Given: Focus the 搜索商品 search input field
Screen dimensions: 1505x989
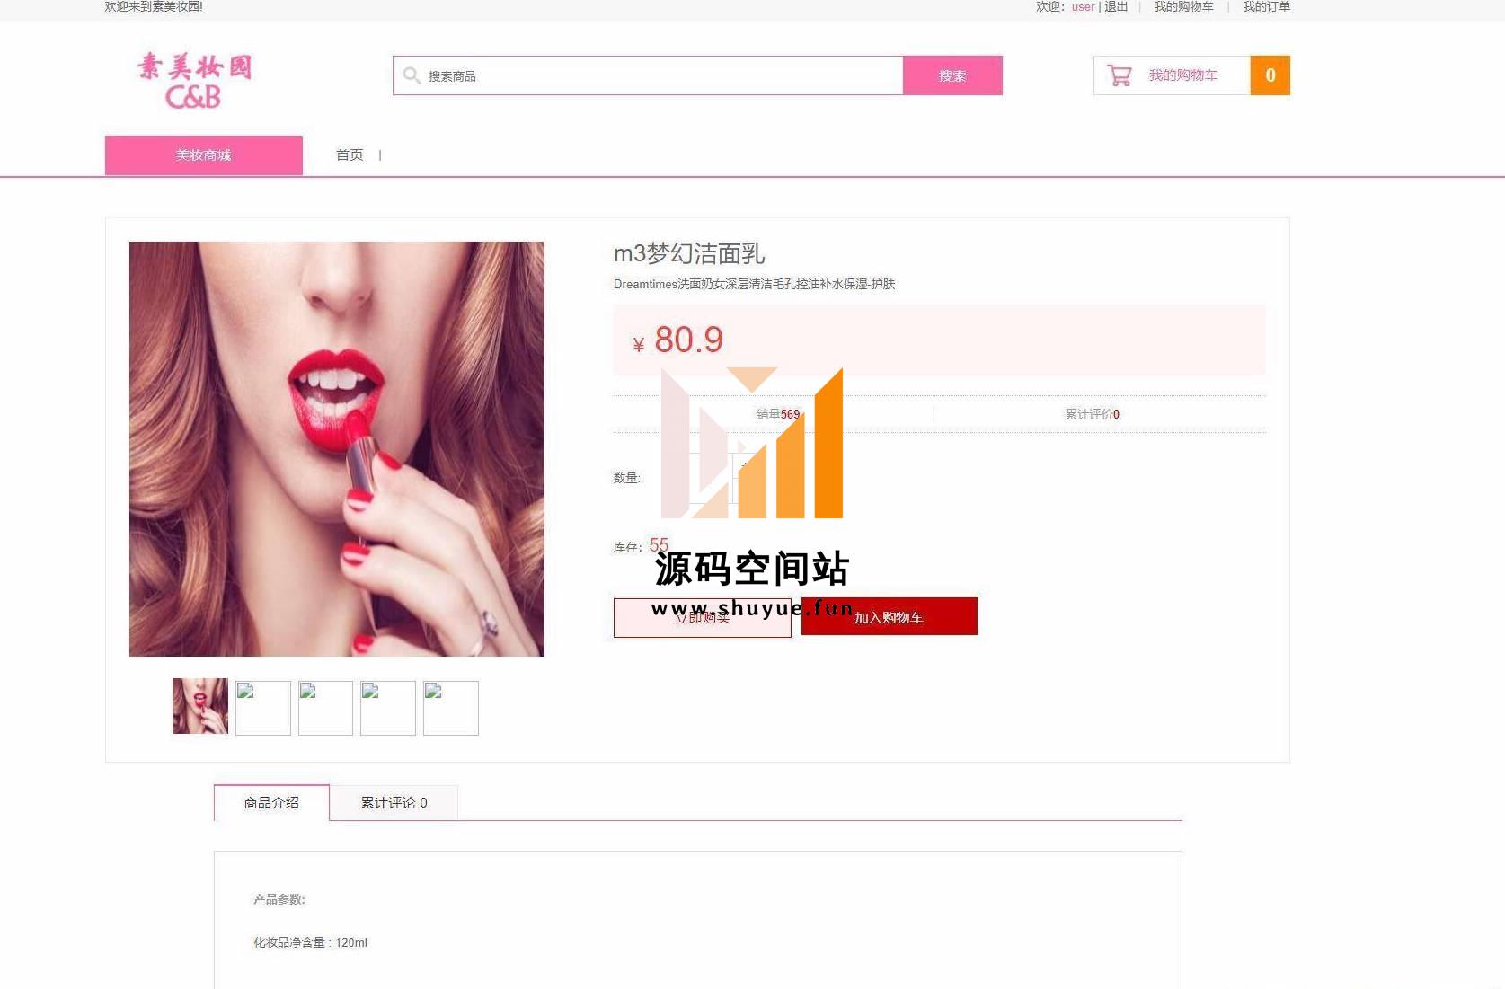Looking at the screenshot, I should pyautogui.click(x=660, y=75).
